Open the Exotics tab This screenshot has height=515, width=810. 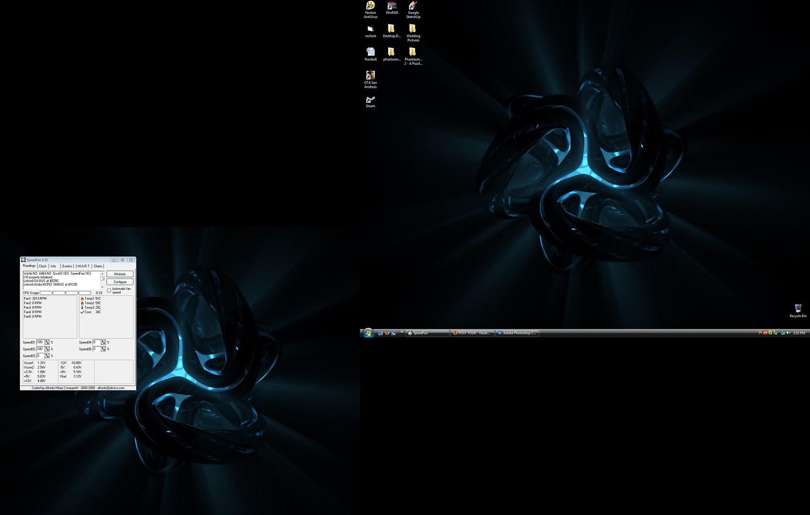pyautogui.click(x=67, y=266)
